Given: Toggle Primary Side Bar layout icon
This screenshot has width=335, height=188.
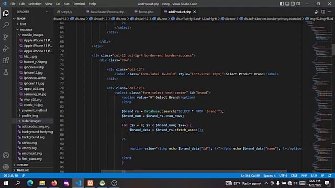Looking at the screenshot, I should click(x=282, y=4).
